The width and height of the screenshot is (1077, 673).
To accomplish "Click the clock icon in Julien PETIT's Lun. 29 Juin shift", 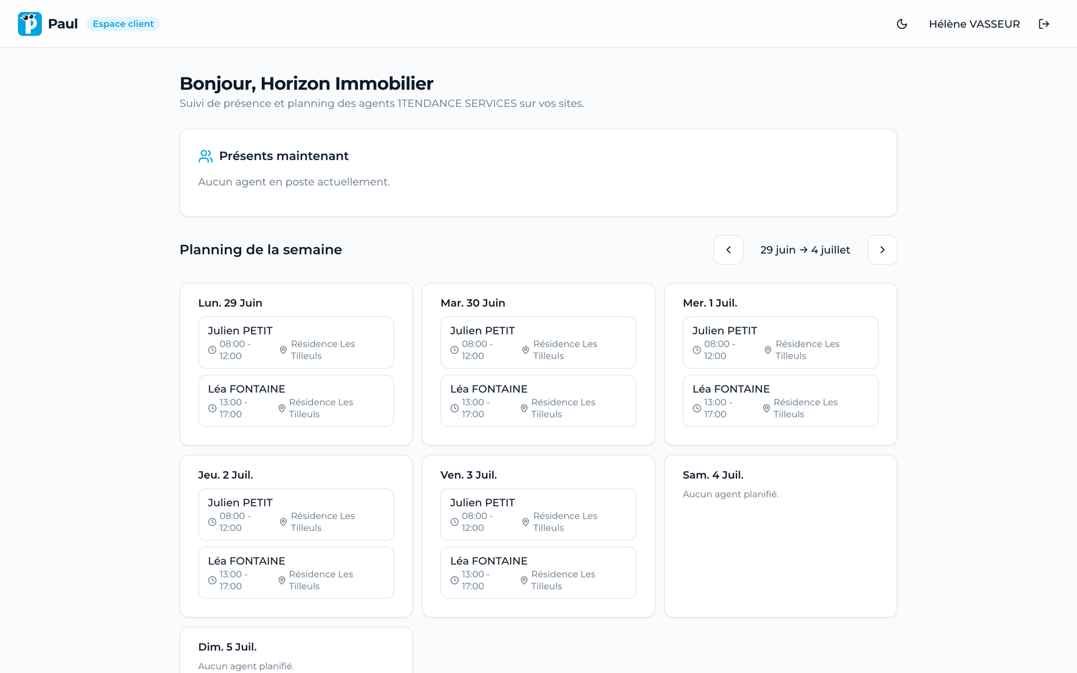I will [x=212, y=350].
